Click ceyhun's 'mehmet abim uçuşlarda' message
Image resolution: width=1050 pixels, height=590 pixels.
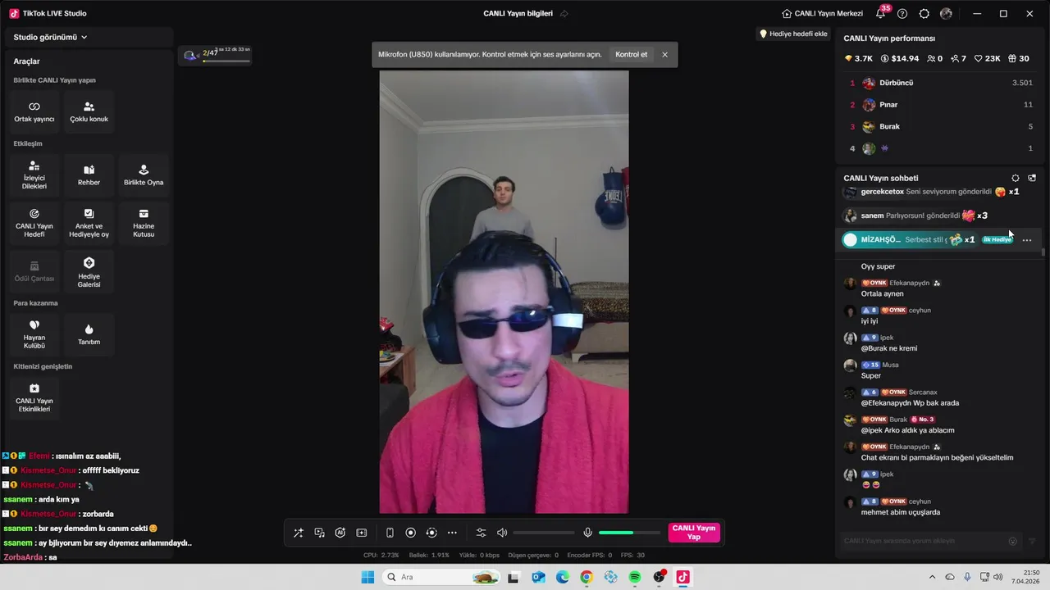901,513
